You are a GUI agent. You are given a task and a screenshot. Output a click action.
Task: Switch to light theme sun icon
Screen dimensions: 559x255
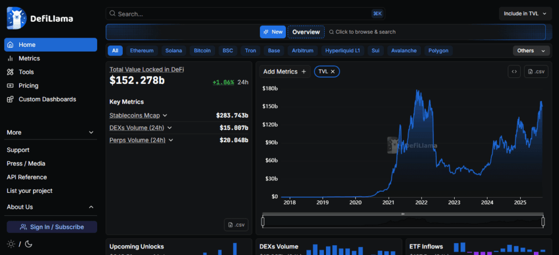point(11,244)
